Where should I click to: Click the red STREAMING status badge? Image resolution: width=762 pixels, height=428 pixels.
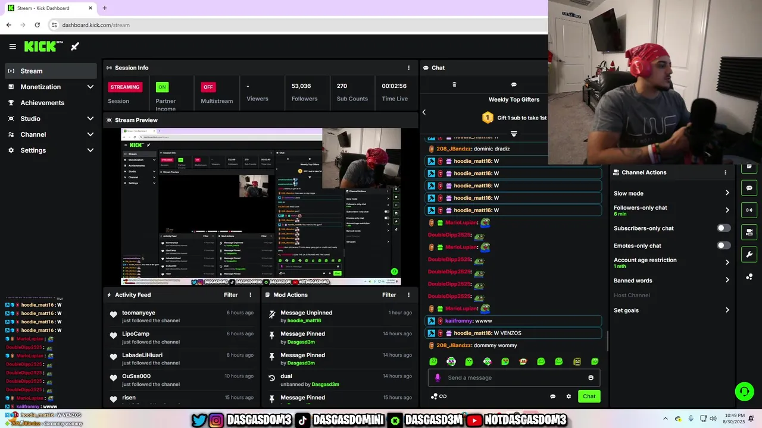[x=125, y=87]
